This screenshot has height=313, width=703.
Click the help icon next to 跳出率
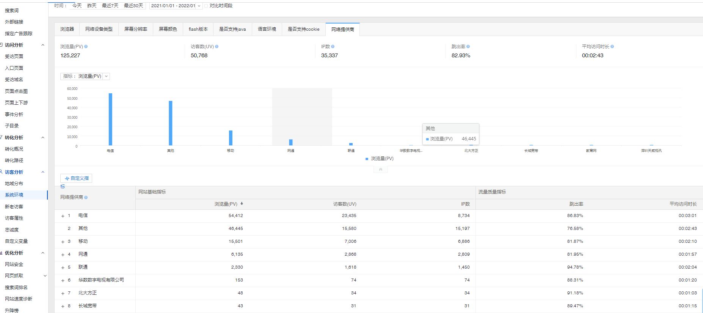coord(468,47)
